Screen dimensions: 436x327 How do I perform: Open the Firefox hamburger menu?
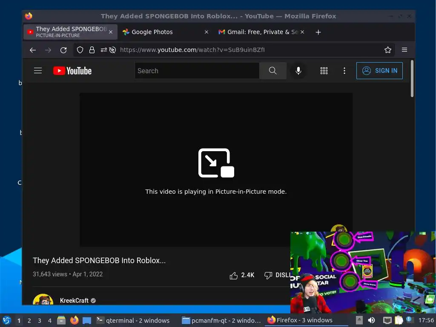coord(404,50)
